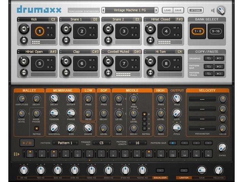243x182 pixels.
Task: Open the Vintage Machine 1 FG preset list
Action: point(130,10)
